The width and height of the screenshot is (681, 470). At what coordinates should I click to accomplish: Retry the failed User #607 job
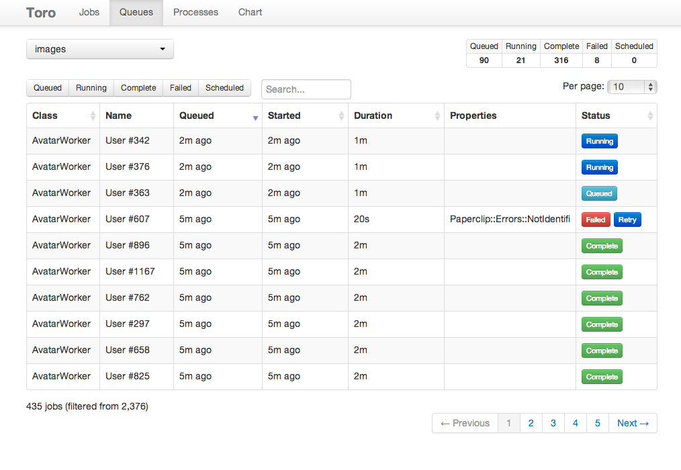click(627, 220)
